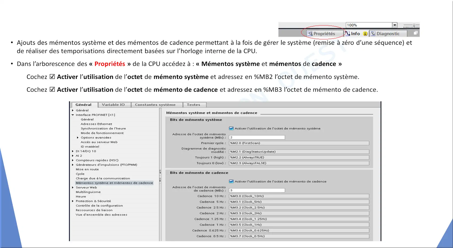Click the window float icon beside Diagnostic

click(415, 33)
